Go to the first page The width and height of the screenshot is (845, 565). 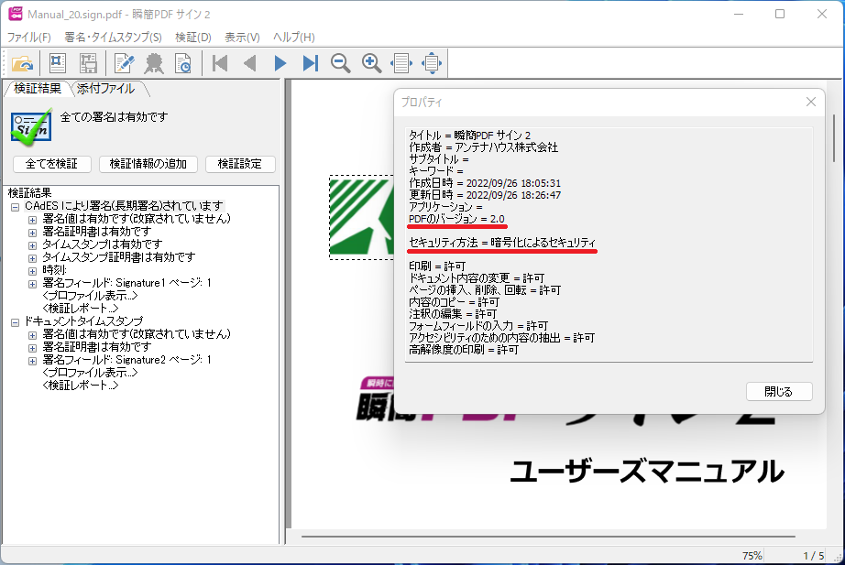click(x=220, y=63)
